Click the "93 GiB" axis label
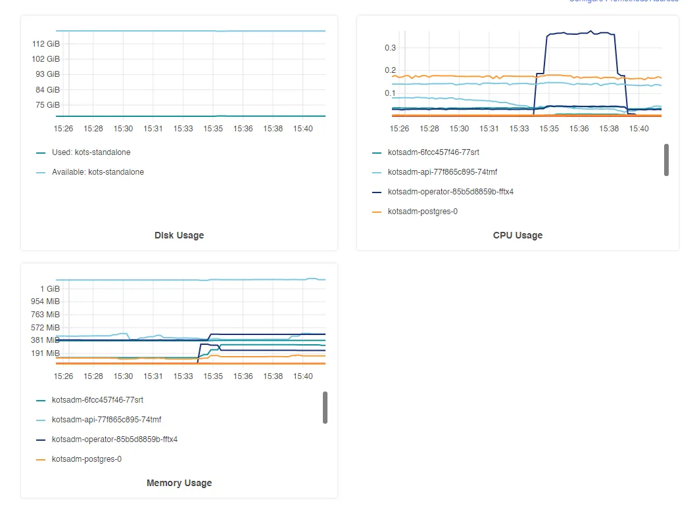The image size is (699, 515). point(48,74)
